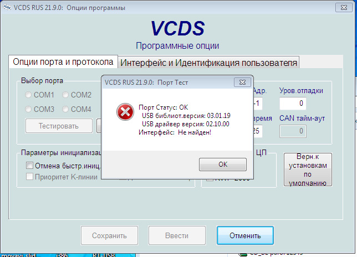
Task: Click the Тестировать button
Action: (58, 126)
